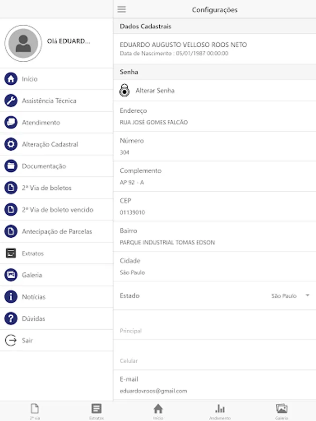Go to Início tab in bottom bar

click(158, 411)
